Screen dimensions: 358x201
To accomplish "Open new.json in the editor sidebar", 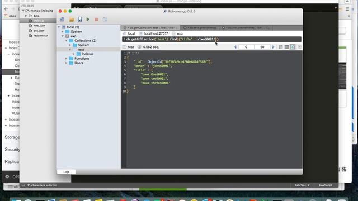I will 39,26.
